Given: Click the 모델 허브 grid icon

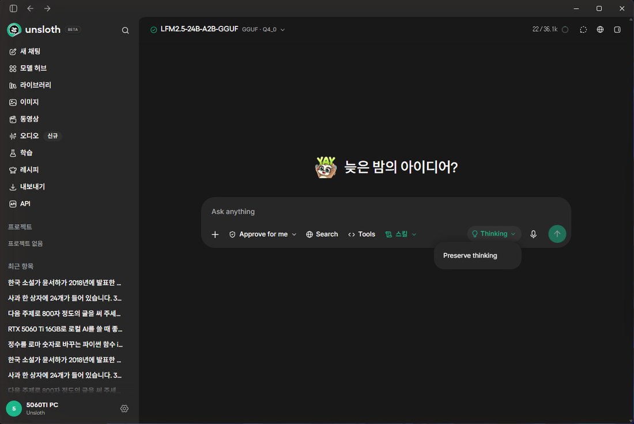Looking at the screenshot, I should (x=13, y=69).
